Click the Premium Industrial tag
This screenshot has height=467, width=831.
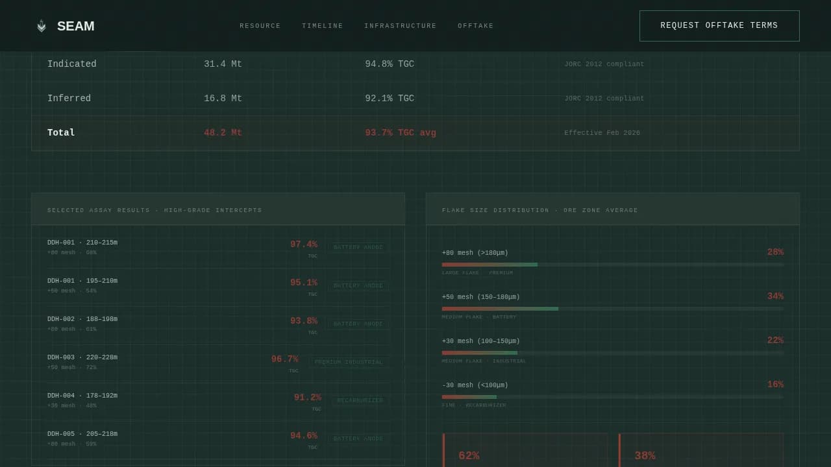(349, 362)
